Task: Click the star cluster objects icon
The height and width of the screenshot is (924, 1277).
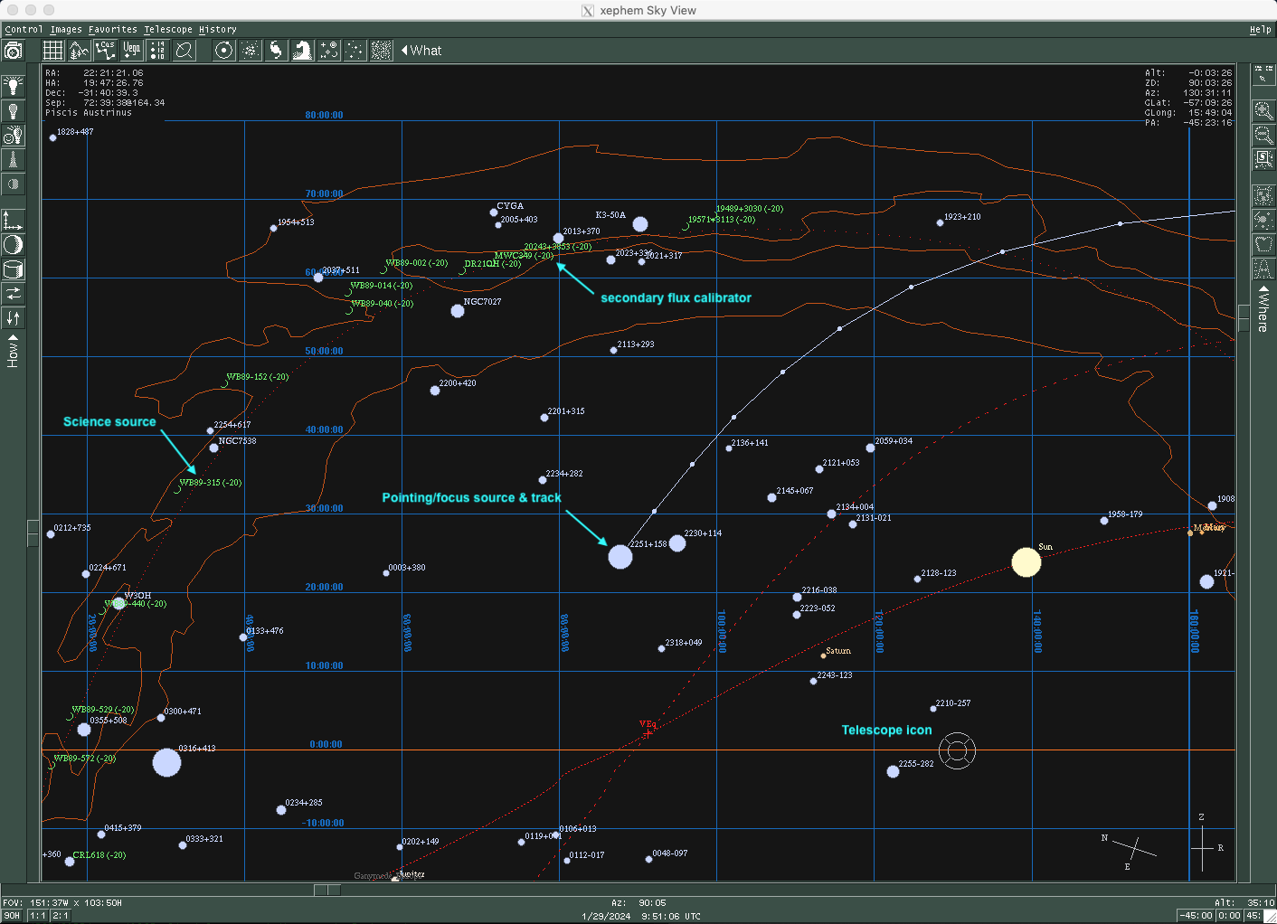Action: click(x=251, y=51)
